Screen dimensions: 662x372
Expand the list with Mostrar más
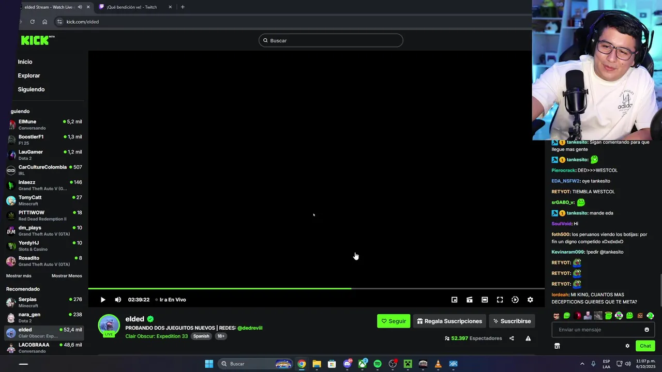(x=19, y=276)
